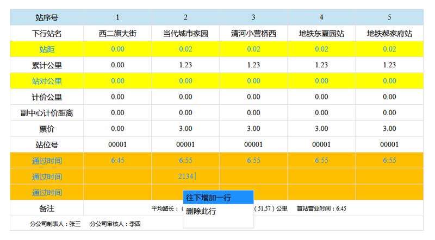Viewport: 435px width, 240px height.
Task: Click the 副中心计价距离 row label
Action: pos(47,113)
